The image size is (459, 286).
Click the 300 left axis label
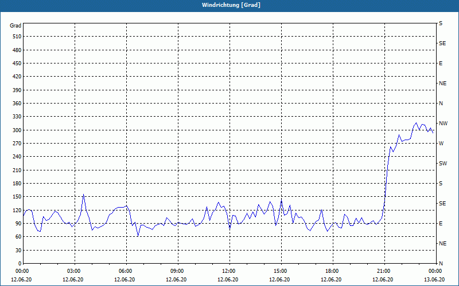click(17, 130)
